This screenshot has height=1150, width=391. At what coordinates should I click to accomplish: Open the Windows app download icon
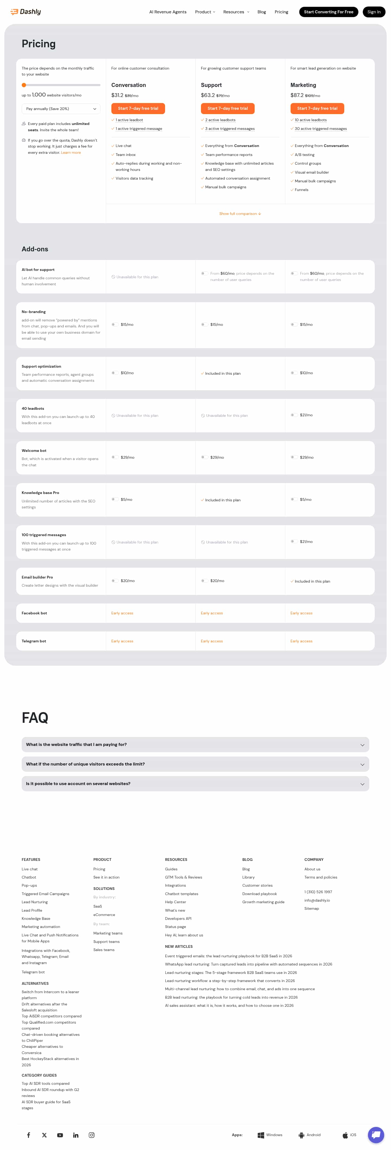pyautogui.click(x=261, y=1135)
